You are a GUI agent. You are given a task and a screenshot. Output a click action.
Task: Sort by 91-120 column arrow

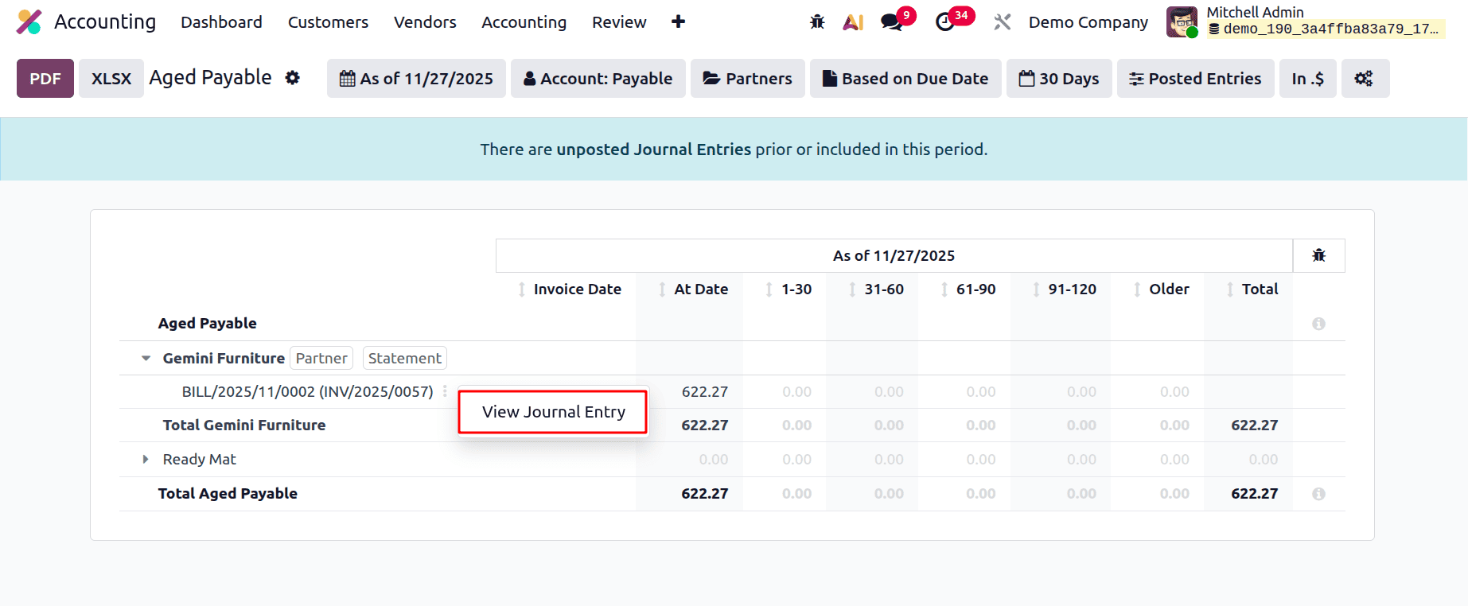(x=1036, y=289)
